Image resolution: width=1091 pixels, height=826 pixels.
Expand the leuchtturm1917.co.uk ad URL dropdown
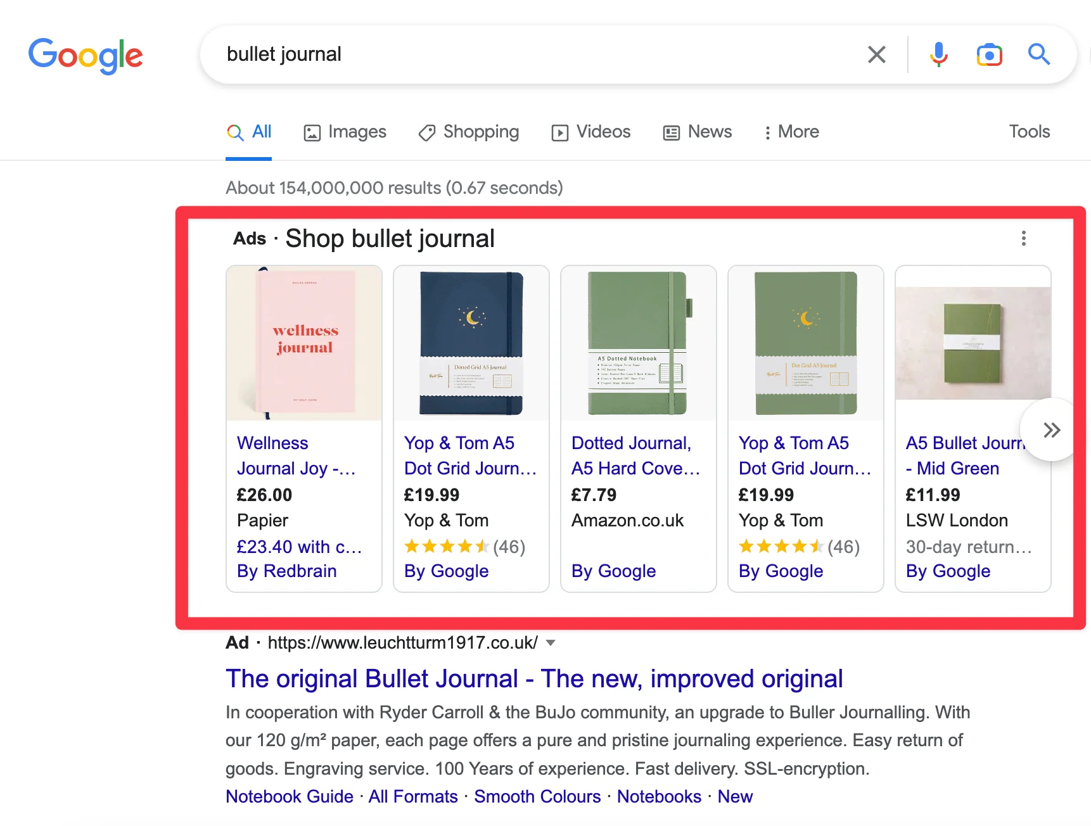pyautogui.click(x=551, y=642)
